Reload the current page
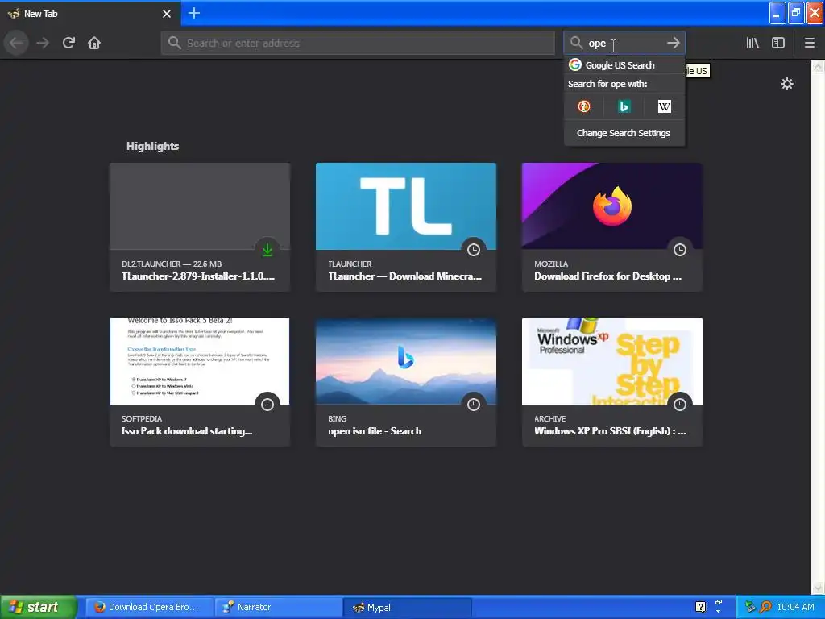Viewport: 825px width, 619px height. point(68,43)
